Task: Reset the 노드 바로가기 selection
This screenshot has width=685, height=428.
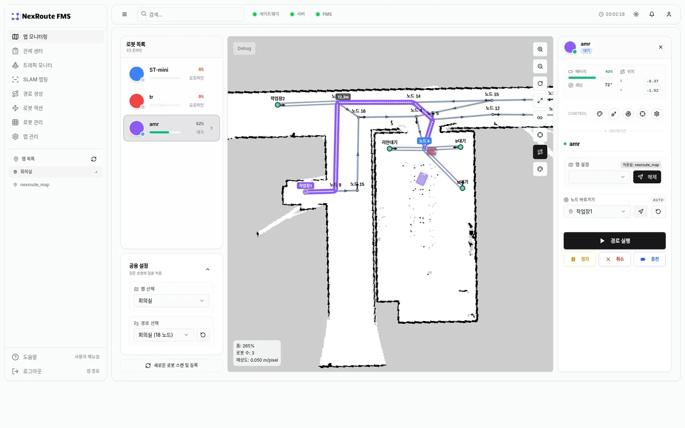Action: [x=658, y=211]
